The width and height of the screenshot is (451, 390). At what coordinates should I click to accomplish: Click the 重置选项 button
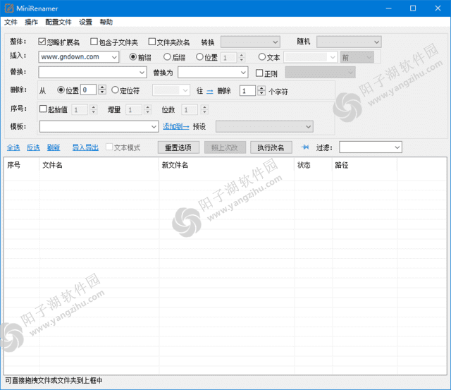click(x=178, y=147)
